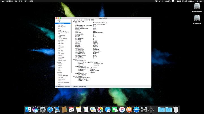The image size is (204, 114).
Task: Select WWAN in network sidebar
Action: click(x=60, y=64)
